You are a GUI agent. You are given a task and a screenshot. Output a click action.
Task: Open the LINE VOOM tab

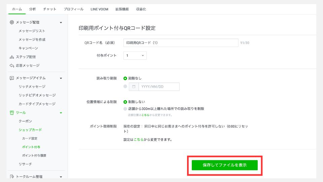pyautogui.click(x=99, y=9)
